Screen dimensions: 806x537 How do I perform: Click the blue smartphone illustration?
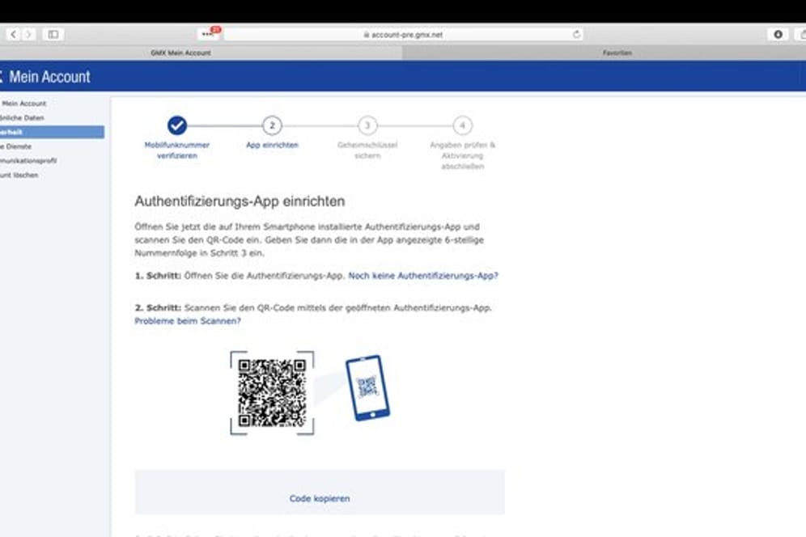click(x=367, y=388)
